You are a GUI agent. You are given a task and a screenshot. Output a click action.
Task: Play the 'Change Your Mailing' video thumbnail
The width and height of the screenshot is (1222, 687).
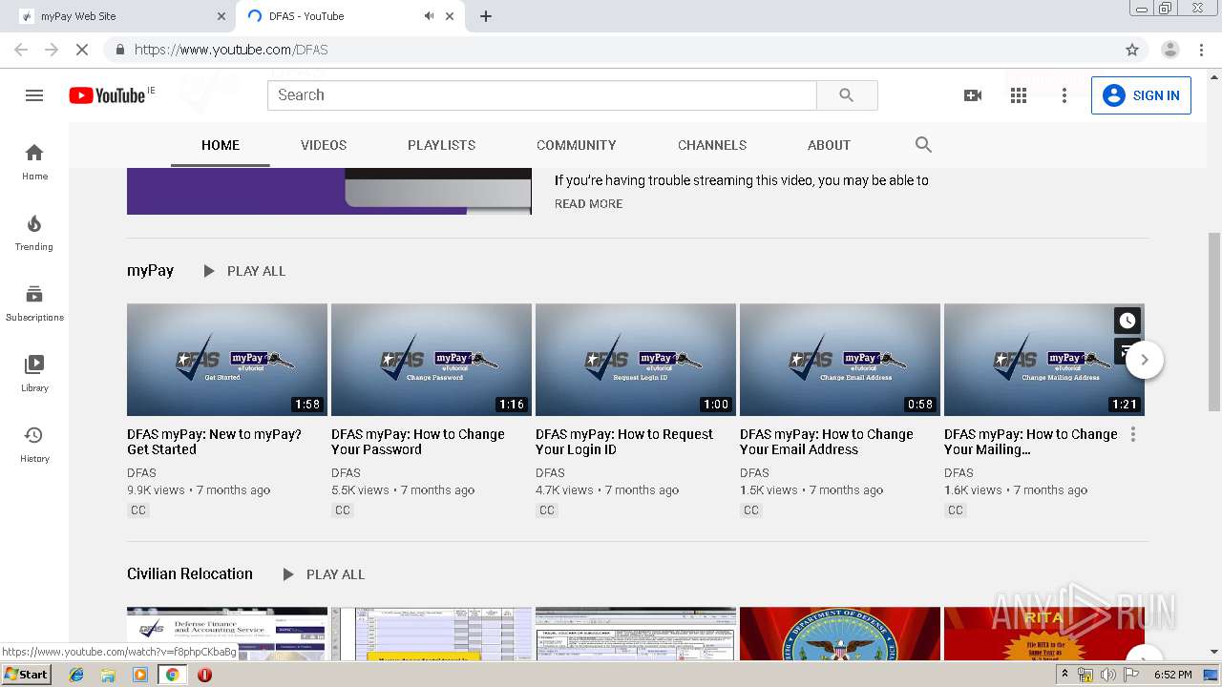click(1044, 360)
